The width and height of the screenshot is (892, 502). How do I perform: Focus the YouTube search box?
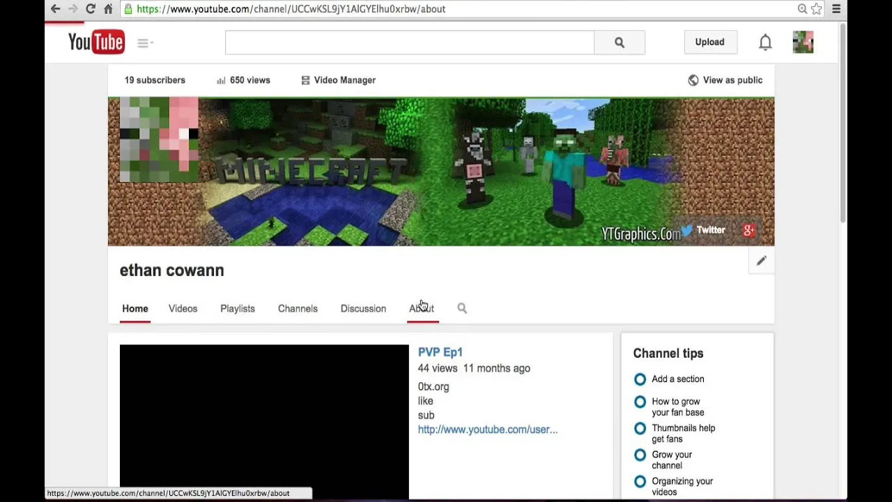[410, 43]
